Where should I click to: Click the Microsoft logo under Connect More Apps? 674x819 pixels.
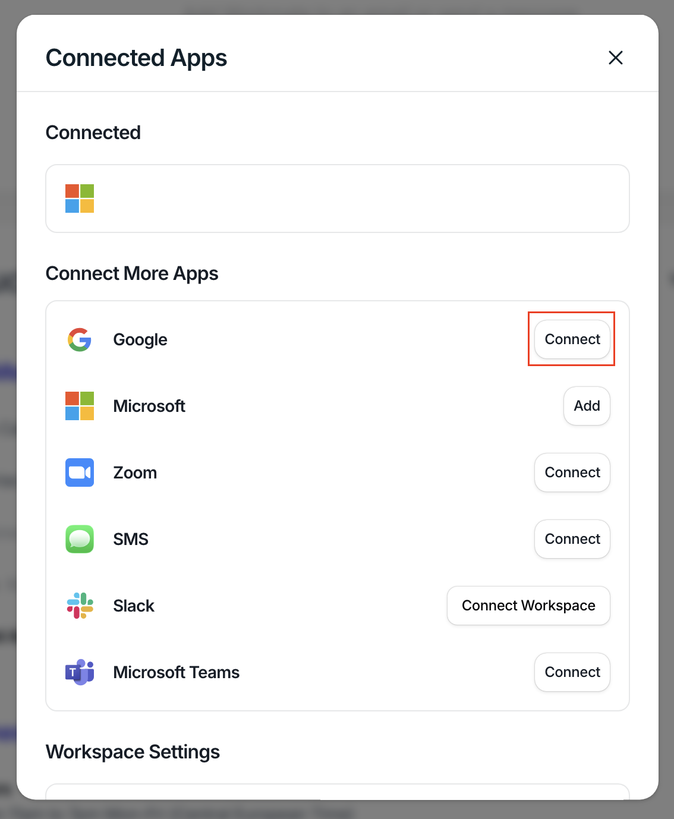(80, 406)
